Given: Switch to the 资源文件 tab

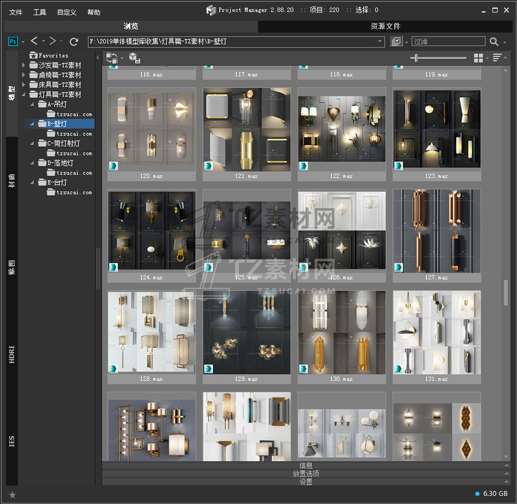Looking at the screenshot, I should [x=385, y=26].
